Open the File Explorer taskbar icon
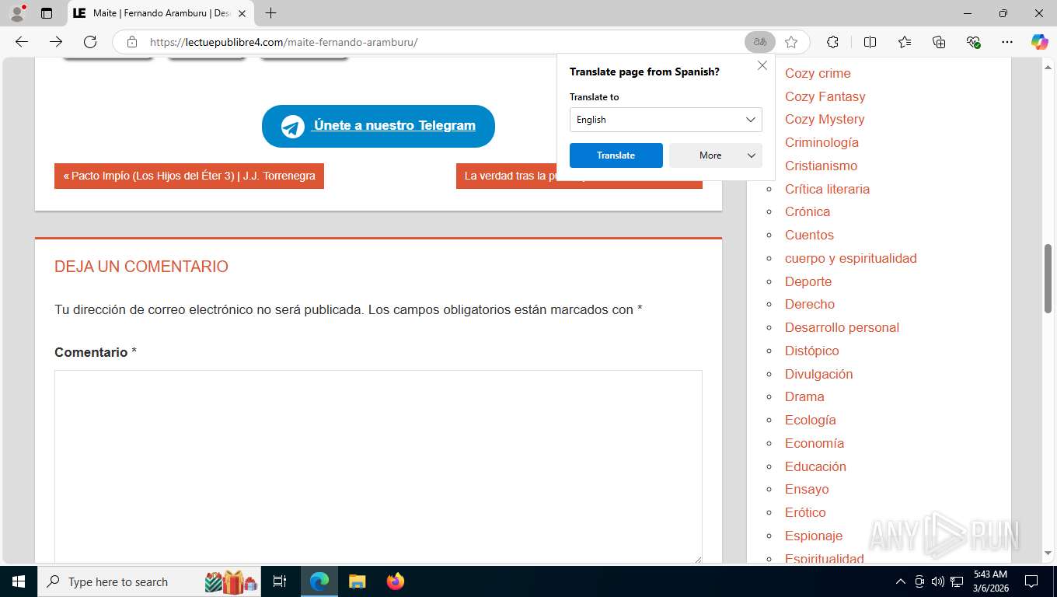1057x597 pixels. [357, 581]
